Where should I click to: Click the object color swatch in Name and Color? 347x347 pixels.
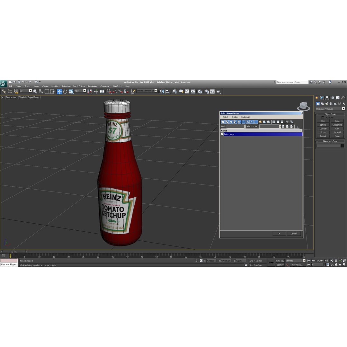pyautogui.click(x=343, y=146)
